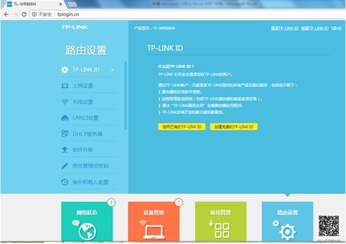Click the TP-LINK ID gear icon
Screen dimensions: 346x244
(x=65, y=70)
